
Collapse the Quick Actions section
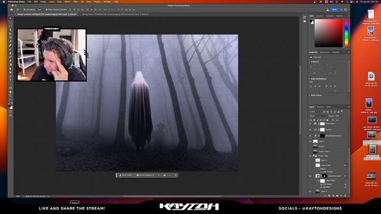tap(310, 95)
